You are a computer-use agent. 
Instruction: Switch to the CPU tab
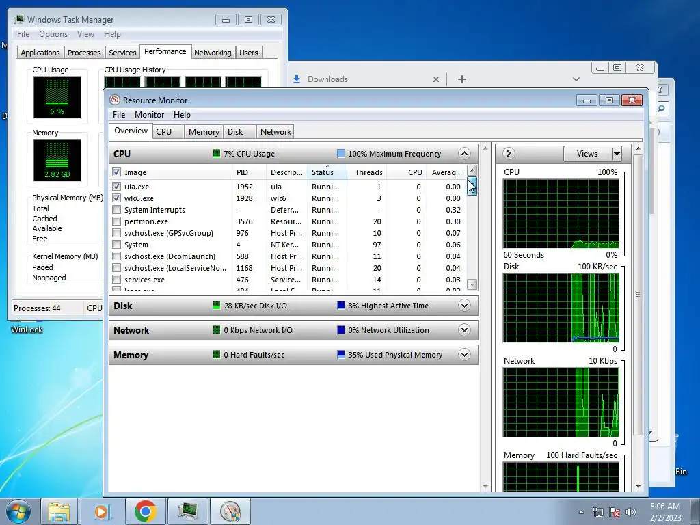168,132
